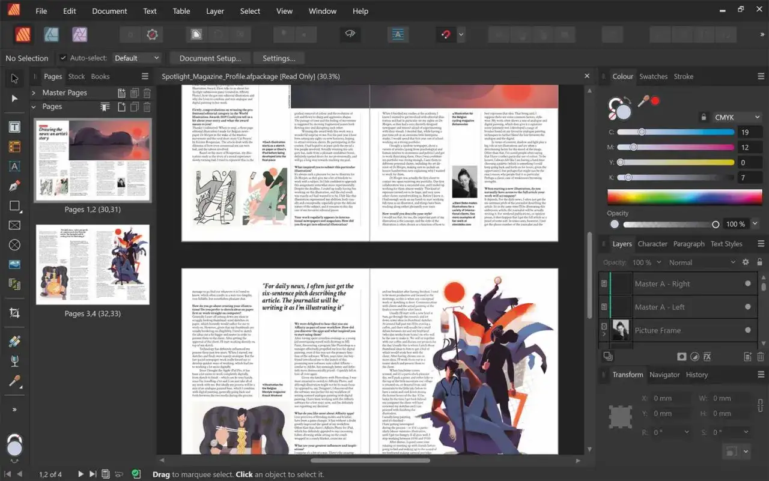Open CMYK colour model dropdown
Image resolution: width=769 pixels, height=481 pixels.
pyautogui.click(x=737, y=117)
